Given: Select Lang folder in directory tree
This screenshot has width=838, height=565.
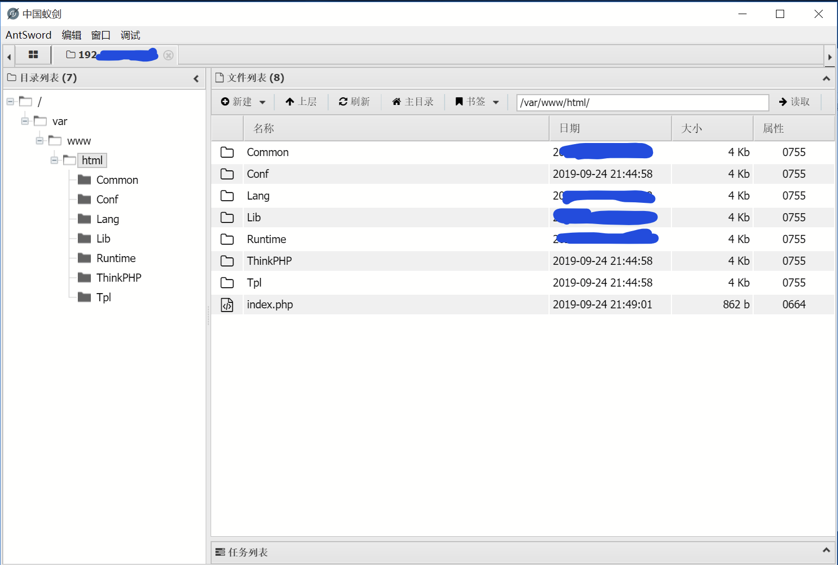Looking at the screenshot, I should (108, 219).
